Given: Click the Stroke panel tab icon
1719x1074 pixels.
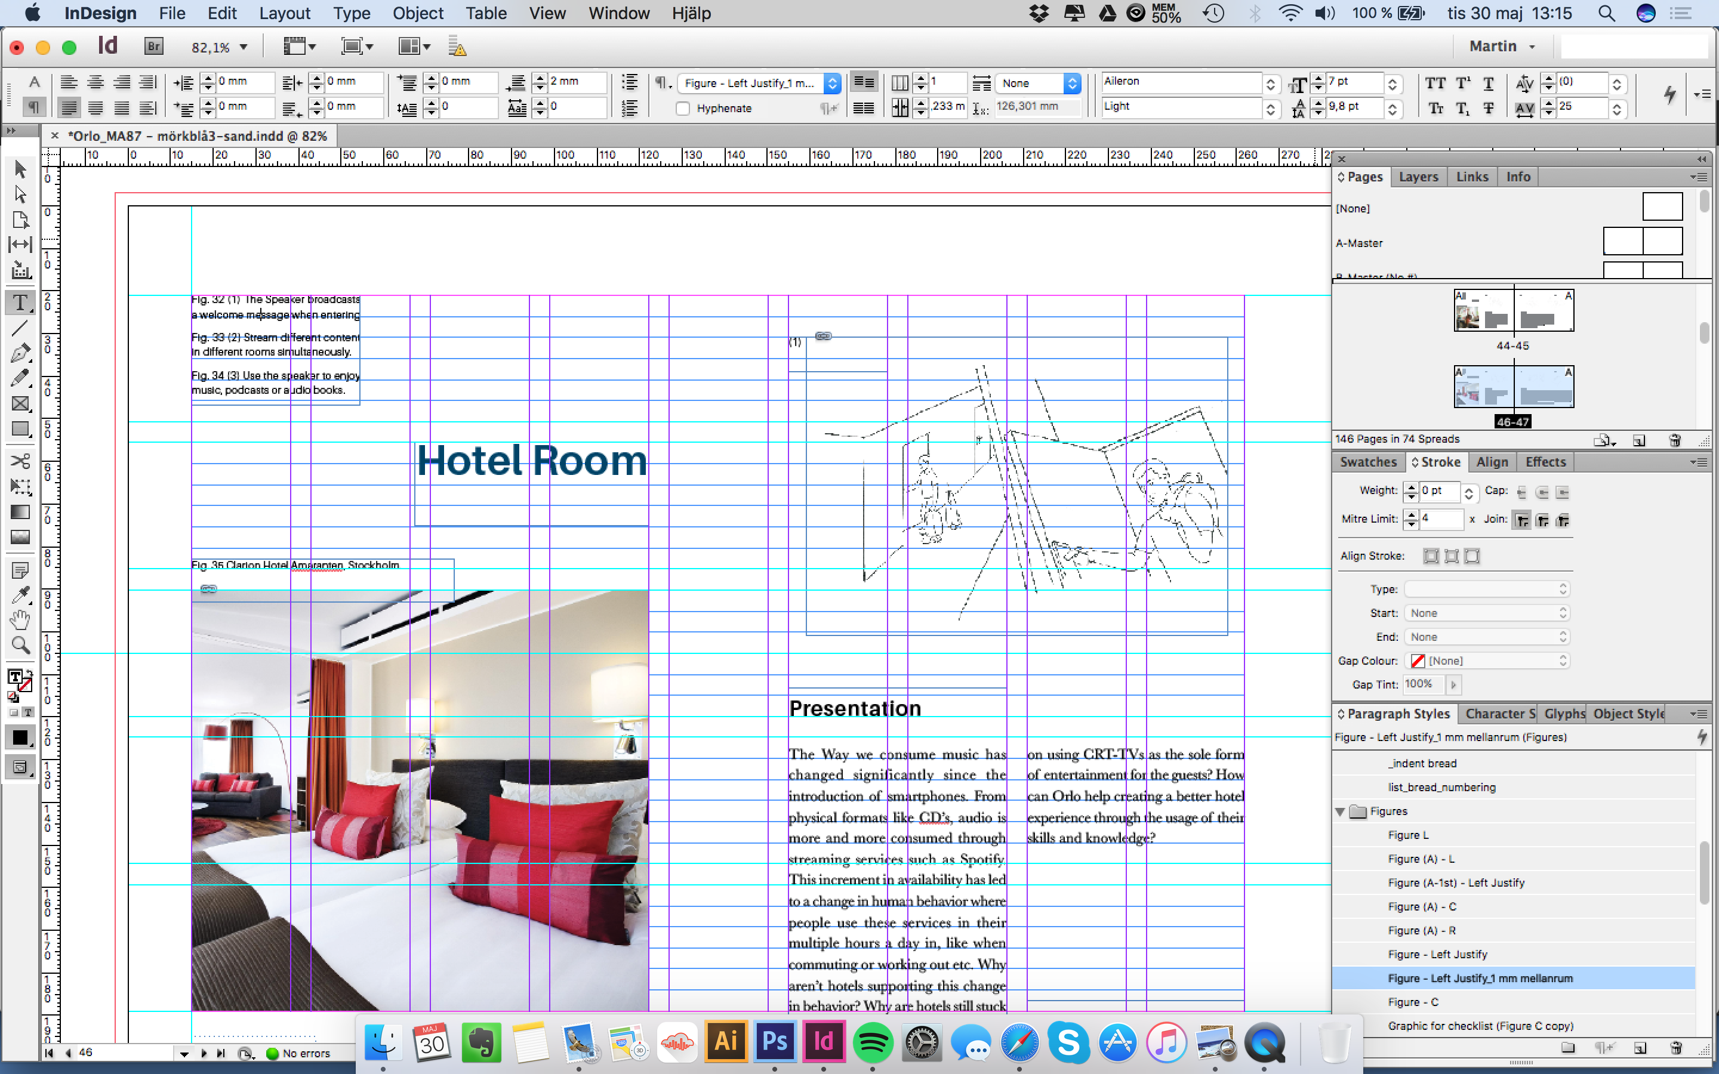Looking at the screenshot, I should (1434, 462).
